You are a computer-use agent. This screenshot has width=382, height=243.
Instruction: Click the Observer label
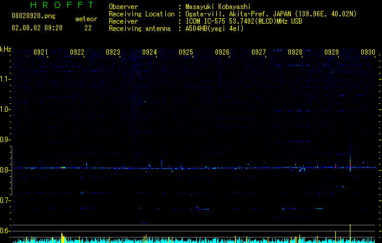coord(123,7)
